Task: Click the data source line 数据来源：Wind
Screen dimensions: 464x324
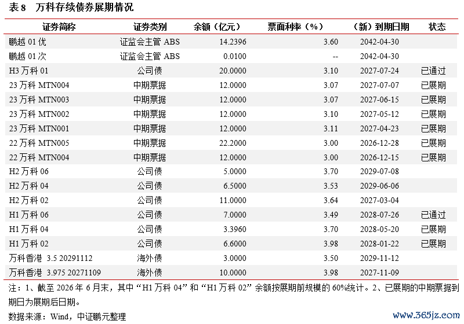Action: click(x=67, y=316)
